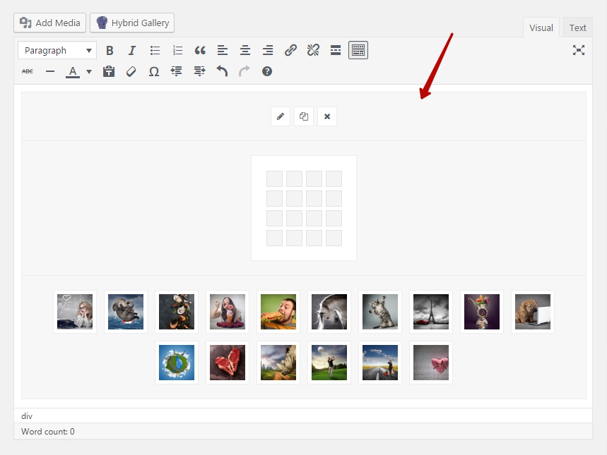Image resolution: width=607 pixels, height=455 pixels.
Task: Insert a horizontal line
Action: click(50, 71)
